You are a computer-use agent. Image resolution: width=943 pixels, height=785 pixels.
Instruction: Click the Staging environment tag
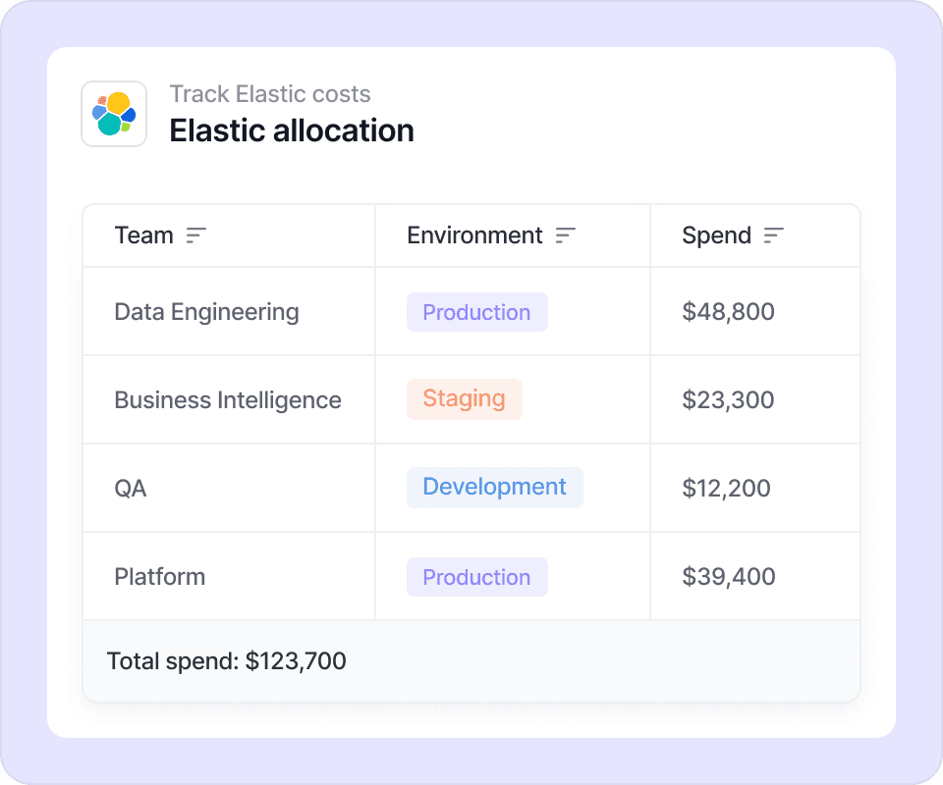[464, 399]
